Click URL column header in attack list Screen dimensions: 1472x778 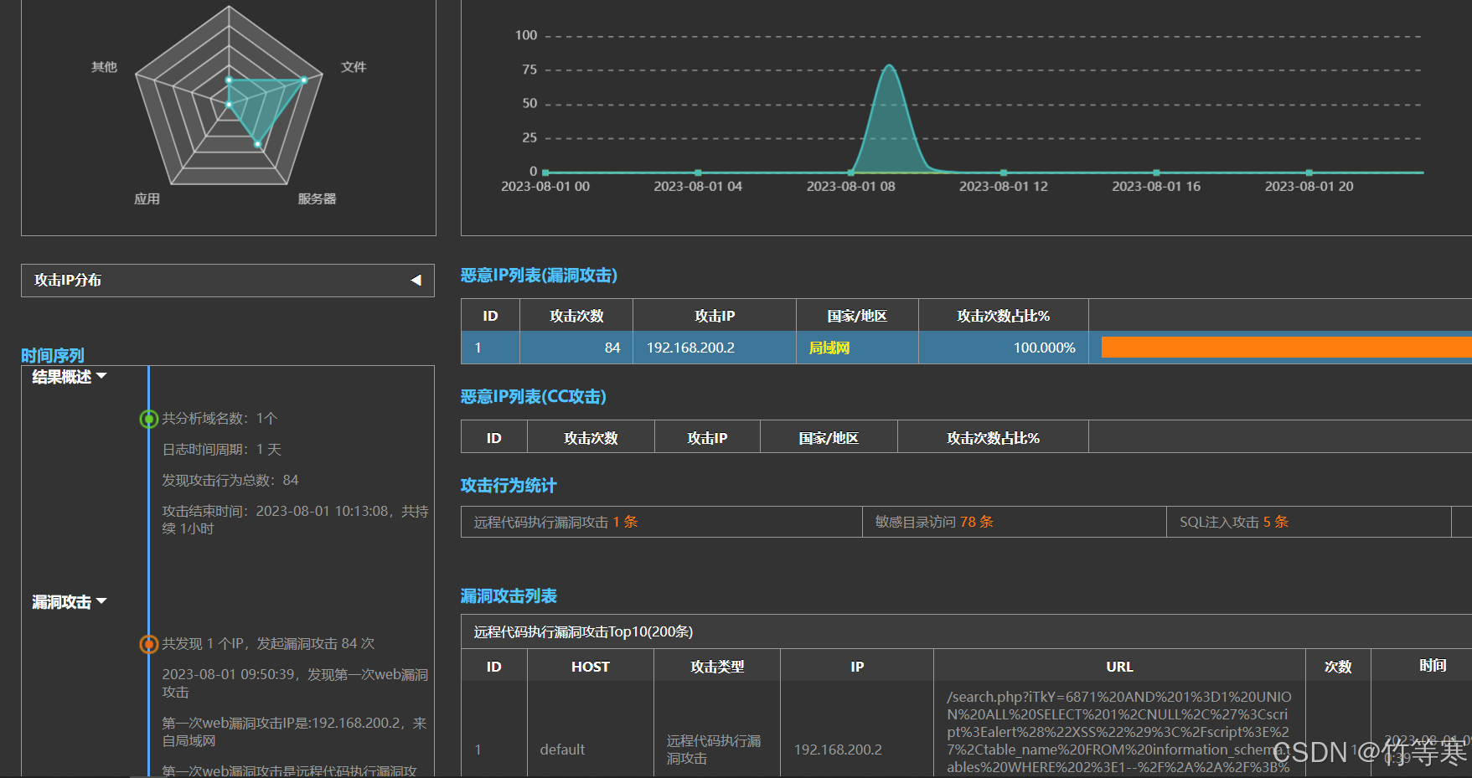click(1119, 667)
